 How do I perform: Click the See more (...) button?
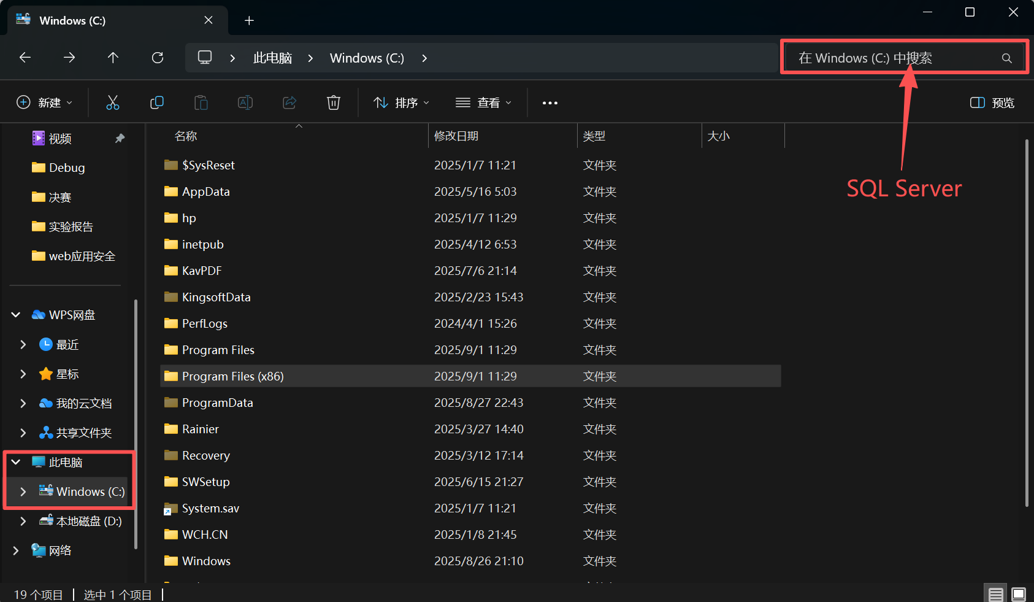pos(550,102)
